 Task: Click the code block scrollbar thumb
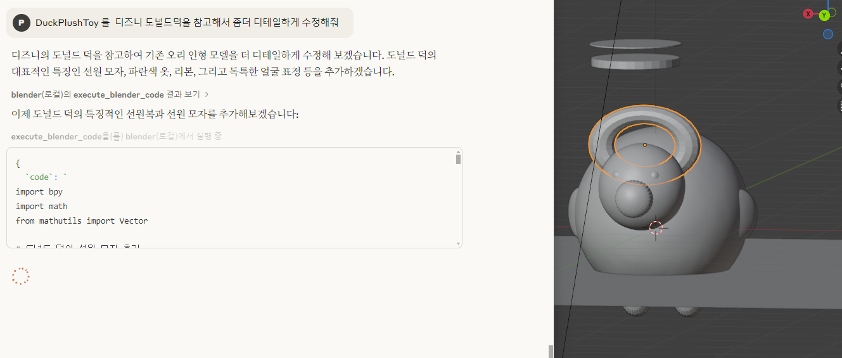coord(458,159)
